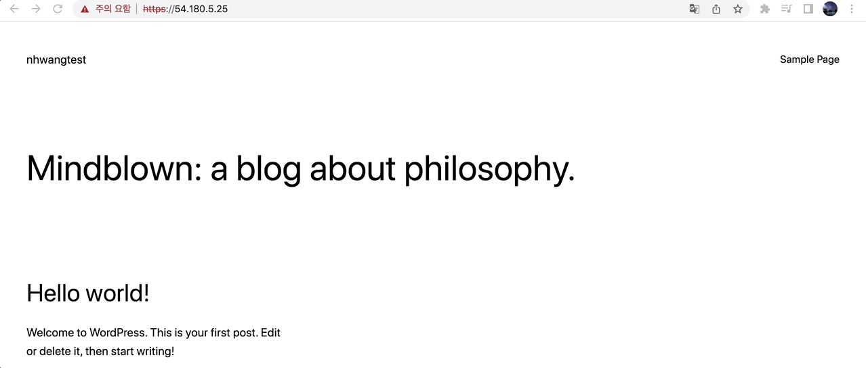Go back using the browser back arrow
This screenshot has height=368, width=866.
pyautogui.click(x=14, y=9)
